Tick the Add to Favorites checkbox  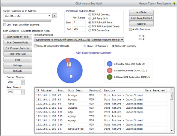pos(130,29)
